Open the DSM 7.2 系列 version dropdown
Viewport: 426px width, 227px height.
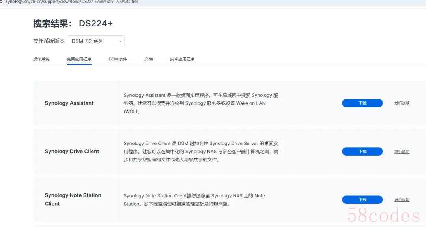tap(95, 41)
